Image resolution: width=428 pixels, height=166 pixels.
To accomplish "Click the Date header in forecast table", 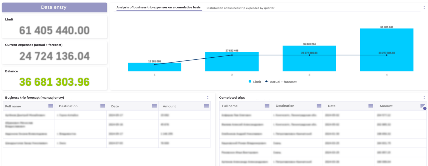I will point(115,106).
